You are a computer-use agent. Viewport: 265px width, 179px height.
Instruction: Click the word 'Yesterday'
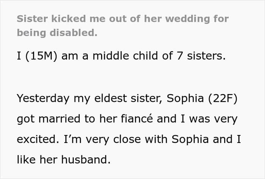pyautogui.click(x=43, y=98)
